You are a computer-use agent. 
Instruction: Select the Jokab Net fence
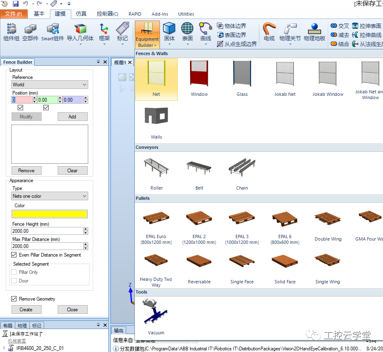click(x=285, y=79)
